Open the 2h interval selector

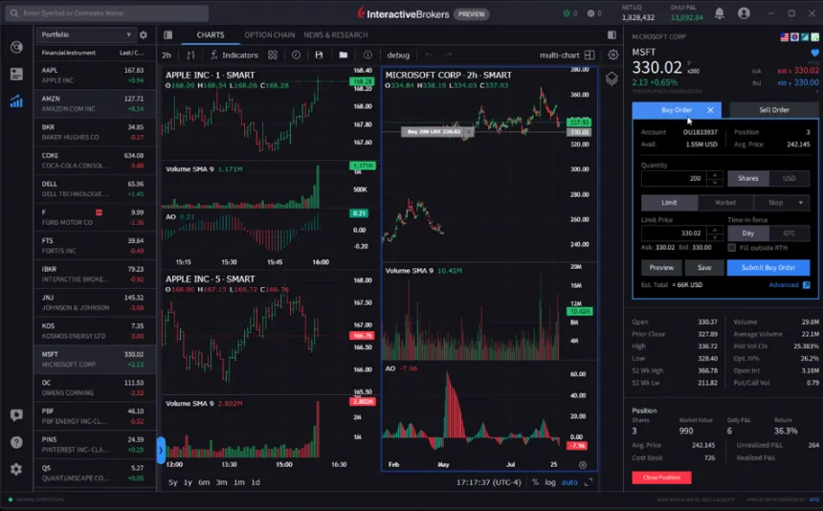point(167,56)
